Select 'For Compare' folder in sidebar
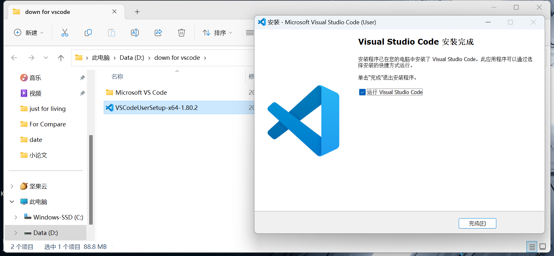 tap(47, 124)
